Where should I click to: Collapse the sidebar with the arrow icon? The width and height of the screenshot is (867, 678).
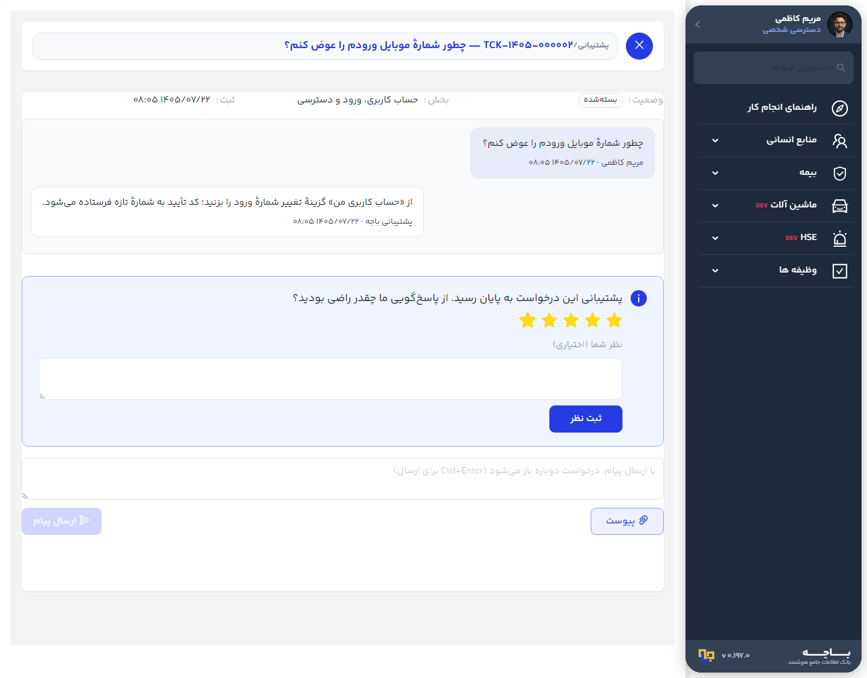coord(698,24)
